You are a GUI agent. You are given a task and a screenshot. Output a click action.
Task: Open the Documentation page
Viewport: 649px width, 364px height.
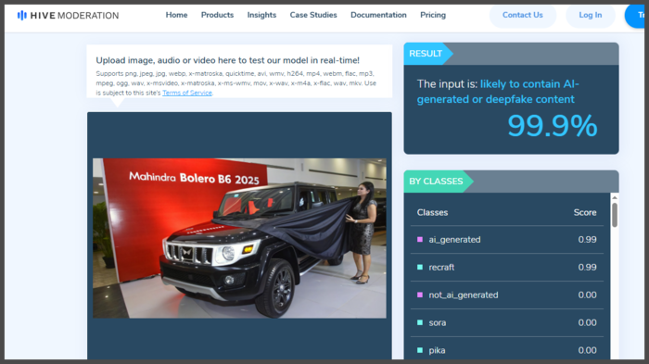point(378,15)
